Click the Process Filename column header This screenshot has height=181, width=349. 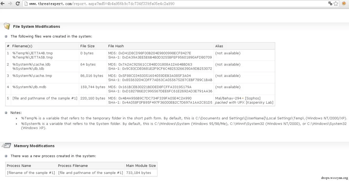coord(73,166)
